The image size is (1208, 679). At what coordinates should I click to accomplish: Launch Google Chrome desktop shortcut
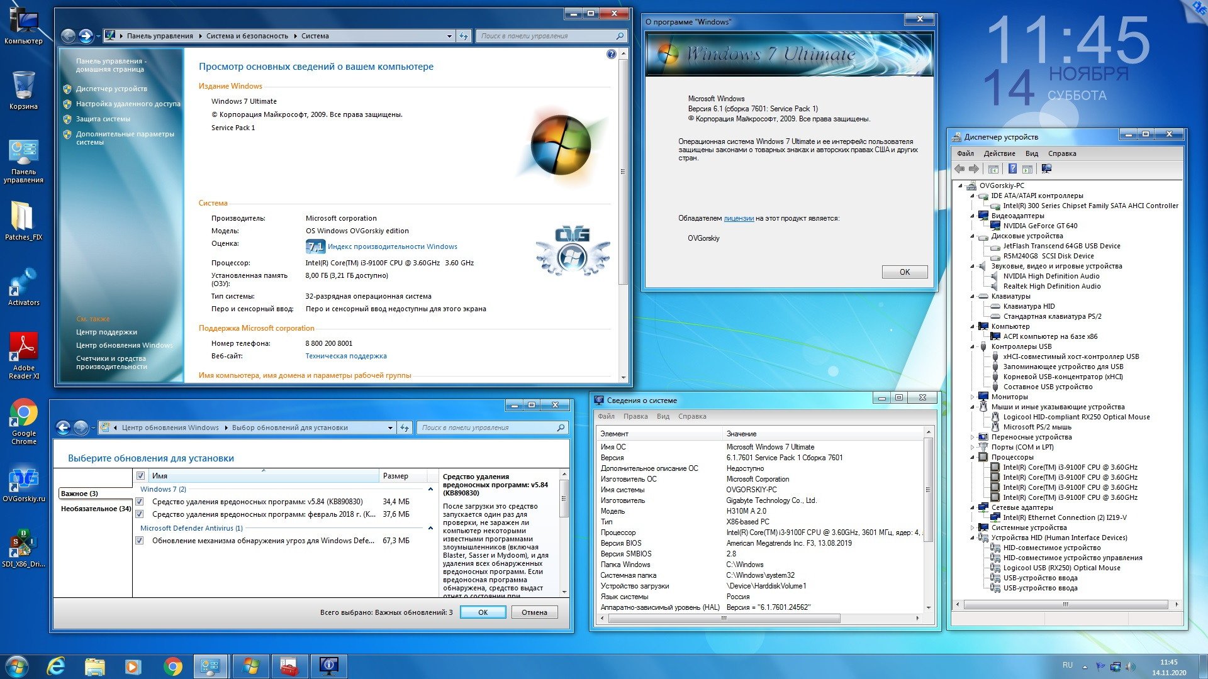[24, 421]
